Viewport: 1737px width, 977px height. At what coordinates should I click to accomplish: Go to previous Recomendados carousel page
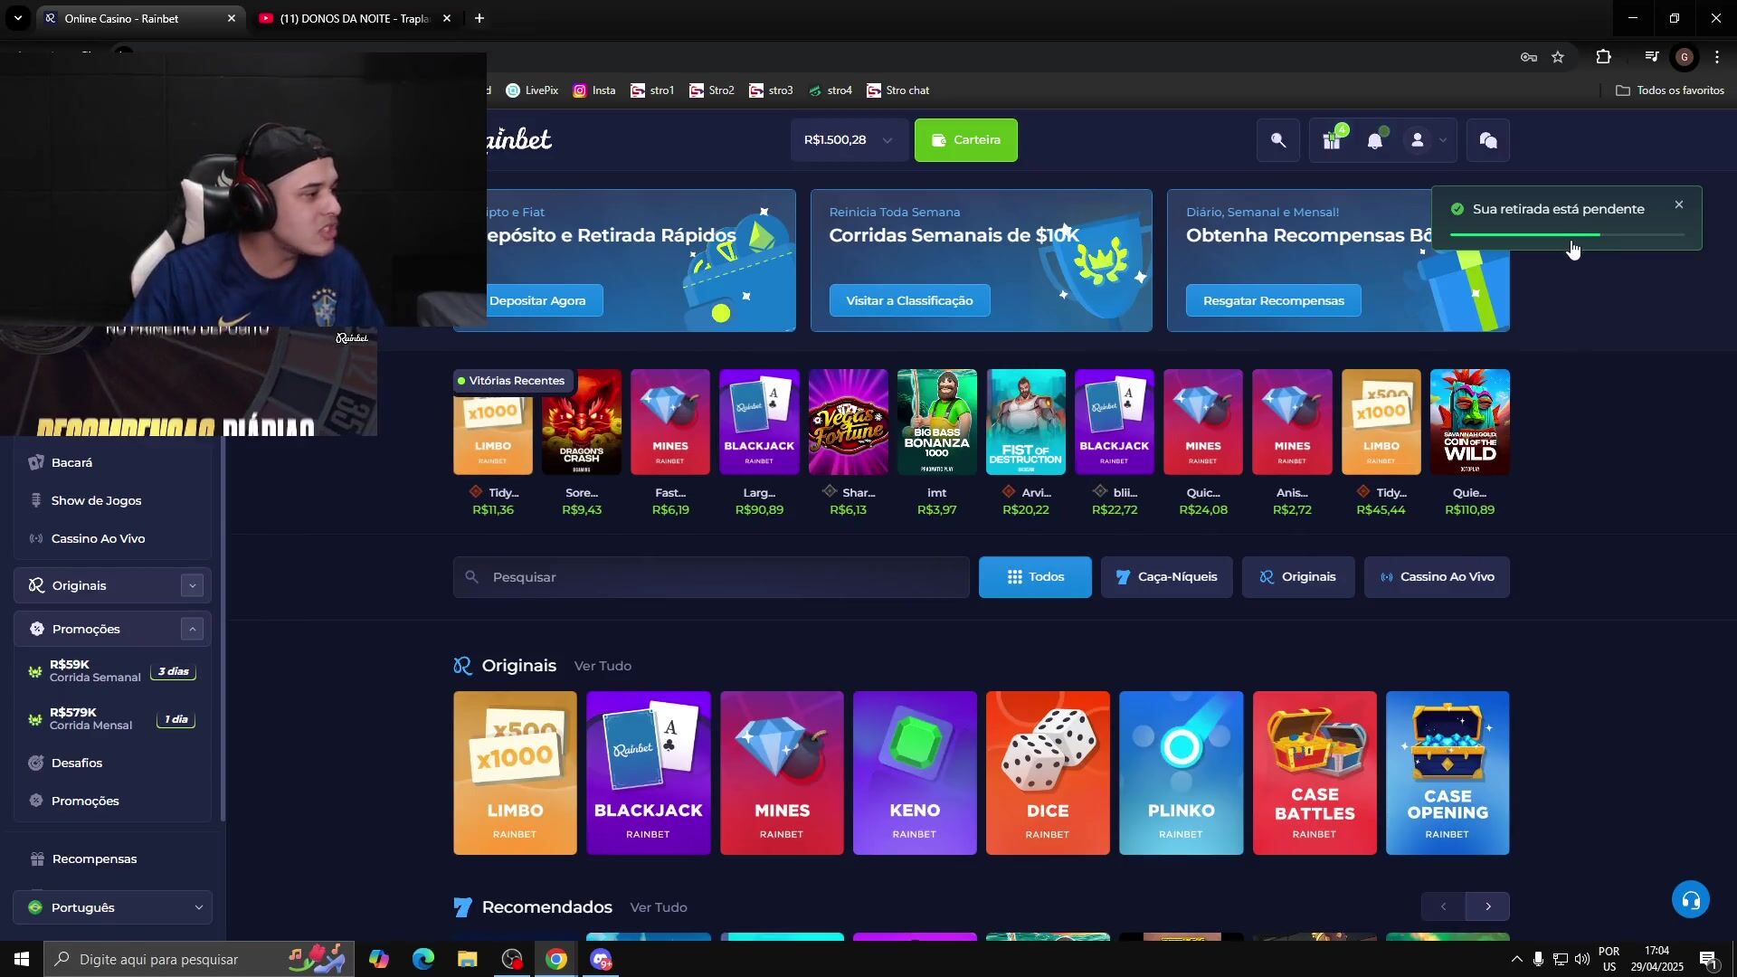coord(1443,906)
